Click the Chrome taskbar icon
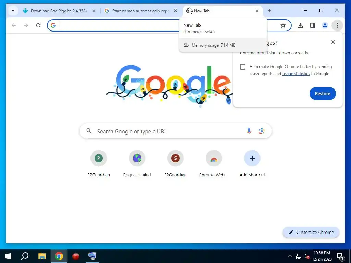 pyautogui.click(x=59, y=256)
